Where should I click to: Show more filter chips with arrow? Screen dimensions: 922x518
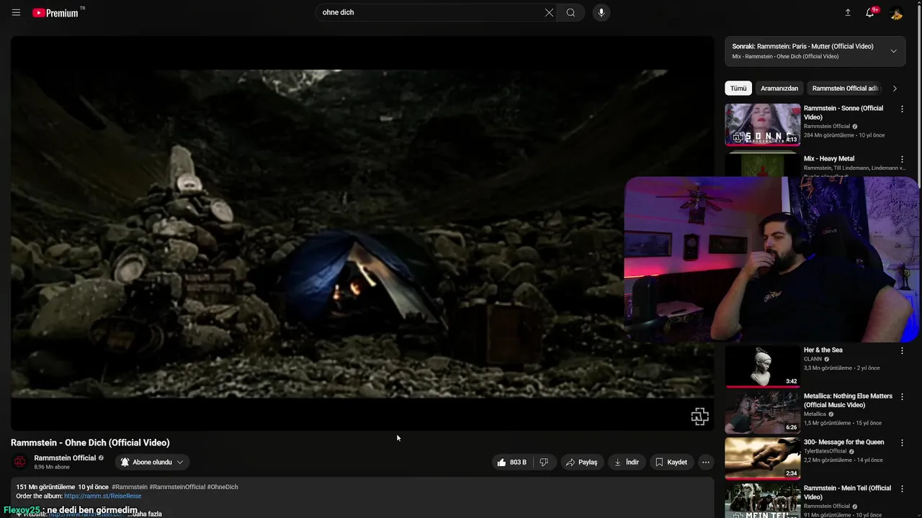pyautogui.click(x=895, y=88)
